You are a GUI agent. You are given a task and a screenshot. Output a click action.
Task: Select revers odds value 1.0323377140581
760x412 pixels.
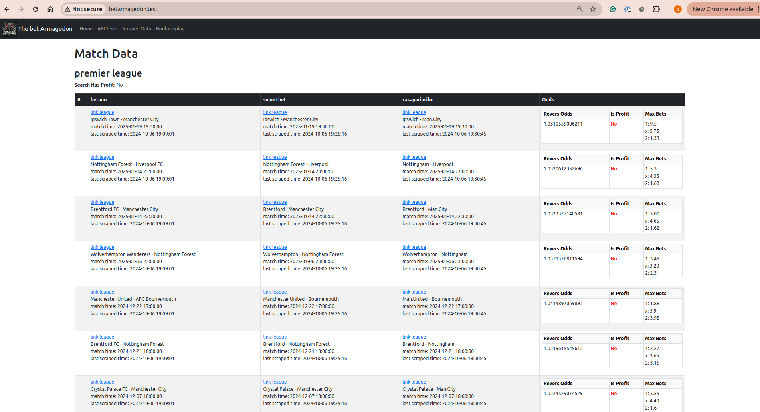tap(563, 214)
